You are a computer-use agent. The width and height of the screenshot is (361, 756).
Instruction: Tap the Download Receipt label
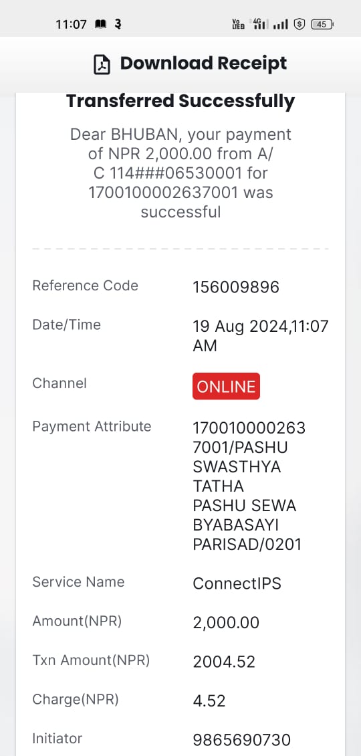[x=203, y=63]
